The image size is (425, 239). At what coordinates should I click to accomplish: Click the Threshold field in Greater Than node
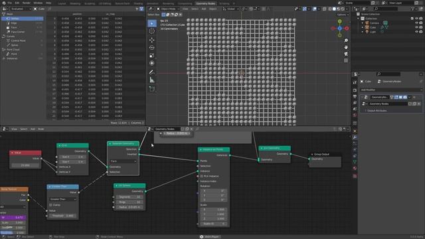click(x=62, y=216)
